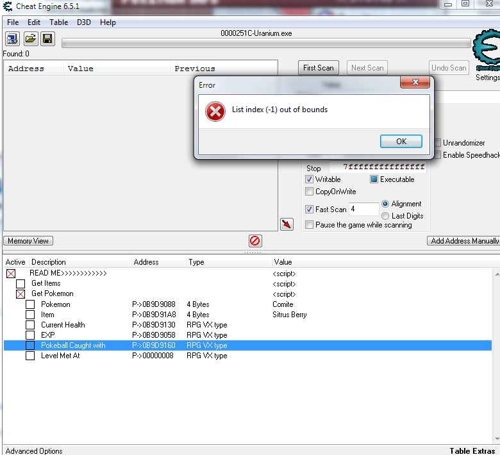Activate the Get Items script checkbox

point(21,283)
